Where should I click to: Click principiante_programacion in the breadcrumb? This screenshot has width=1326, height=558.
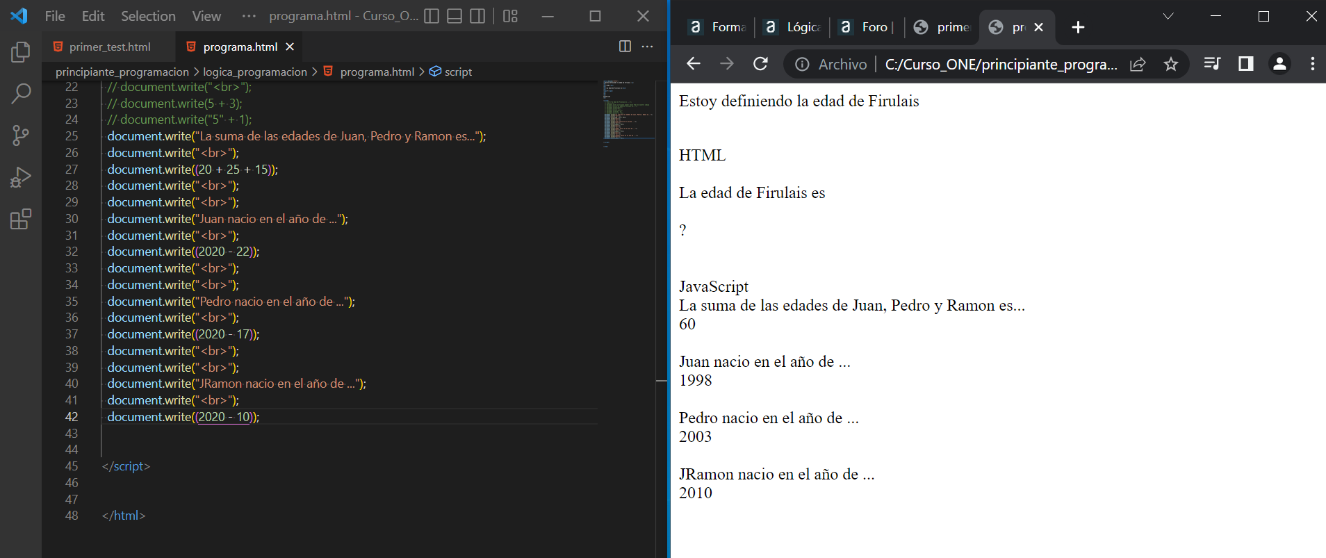point(122,72)
